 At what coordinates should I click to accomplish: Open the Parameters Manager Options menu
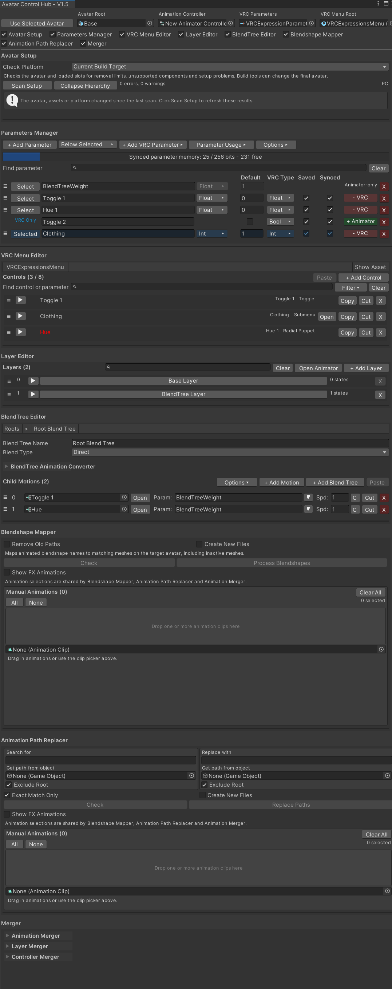[276, 145]
